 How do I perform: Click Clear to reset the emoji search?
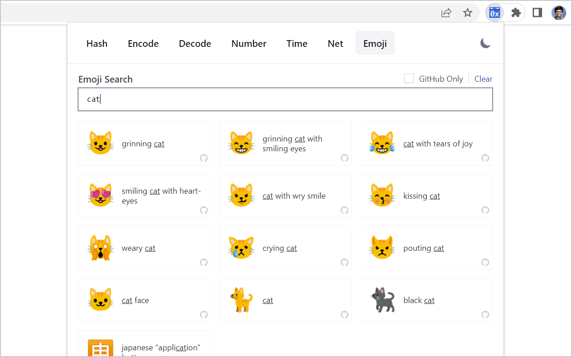[x=484, y=79]
